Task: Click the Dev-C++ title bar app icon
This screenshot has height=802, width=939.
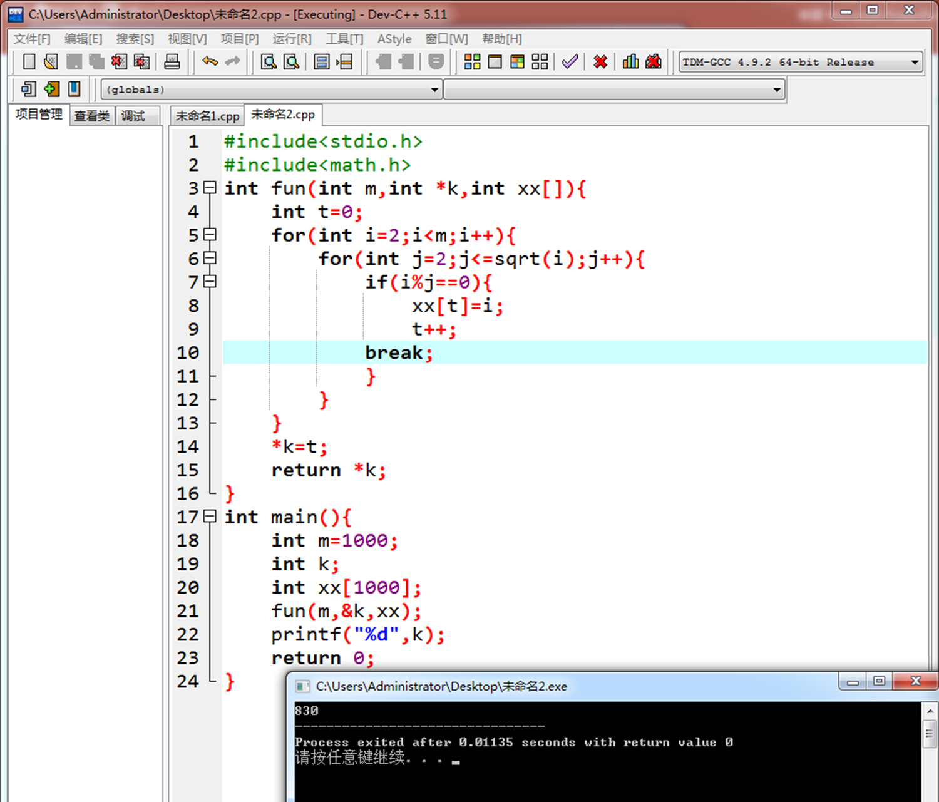Action: pyautogui.click(x=16, y=14)
